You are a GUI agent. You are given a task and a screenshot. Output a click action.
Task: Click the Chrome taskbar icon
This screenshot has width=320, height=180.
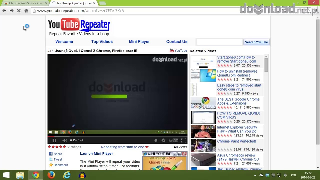pos(36,175)
